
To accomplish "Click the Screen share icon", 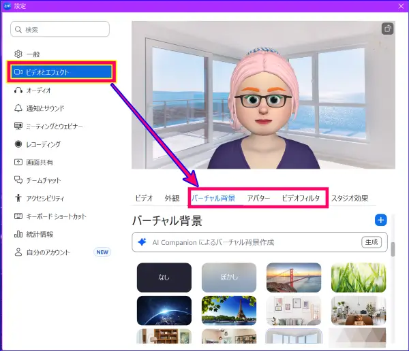I will [18, 162].
